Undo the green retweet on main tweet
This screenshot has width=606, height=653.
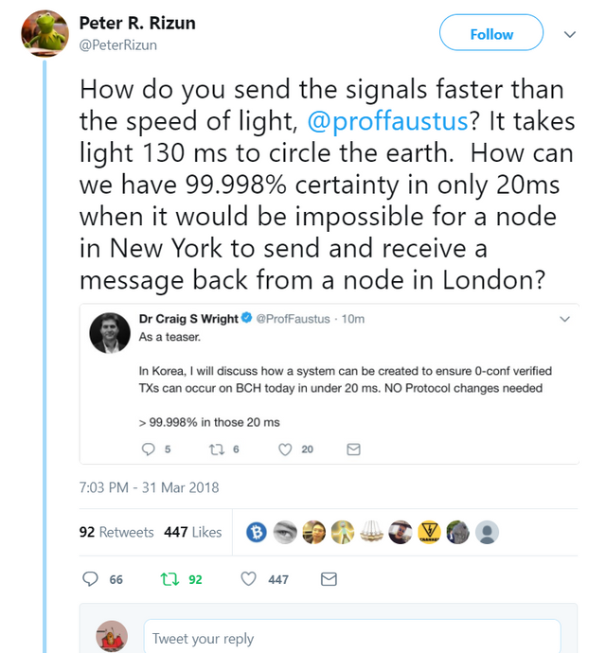pos(170,579)
